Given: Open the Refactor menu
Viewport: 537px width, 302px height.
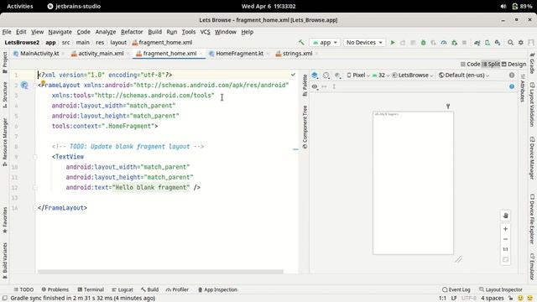Looking at the screenshot, I should tap(132, 32).
